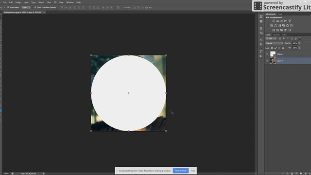Open the Actions play panel icon

point(261,56)
